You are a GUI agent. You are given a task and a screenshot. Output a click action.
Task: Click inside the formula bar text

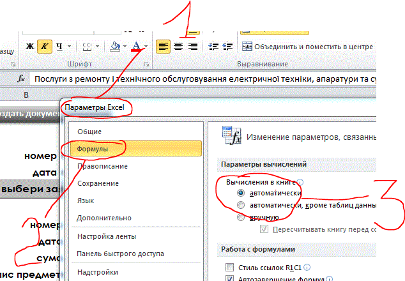coord(202,79)
